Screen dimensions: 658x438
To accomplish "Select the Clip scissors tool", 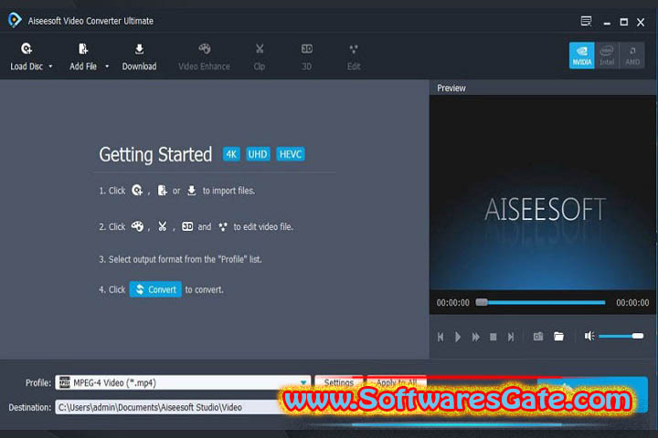I will point(260,57).
